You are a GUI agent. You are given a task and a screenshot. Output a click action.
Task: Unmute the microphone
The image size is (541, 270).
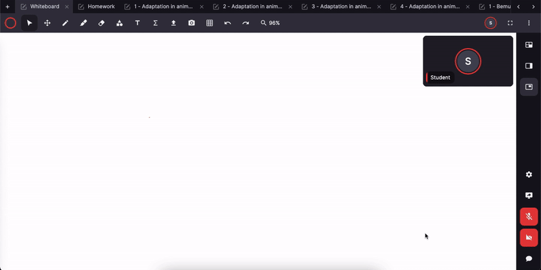coord(529,217)
